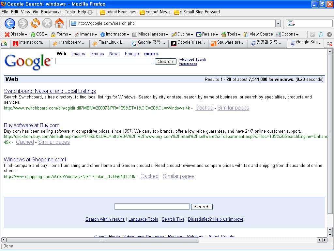Screen dimensions: 334x251
Task: Open the Advanced Search link
Action: click(x=192, y=60)
